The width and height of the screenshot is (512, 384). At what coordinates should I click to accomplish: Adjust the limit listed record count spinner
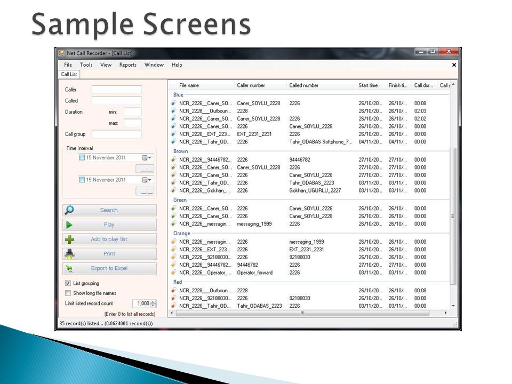coord(154,303)
